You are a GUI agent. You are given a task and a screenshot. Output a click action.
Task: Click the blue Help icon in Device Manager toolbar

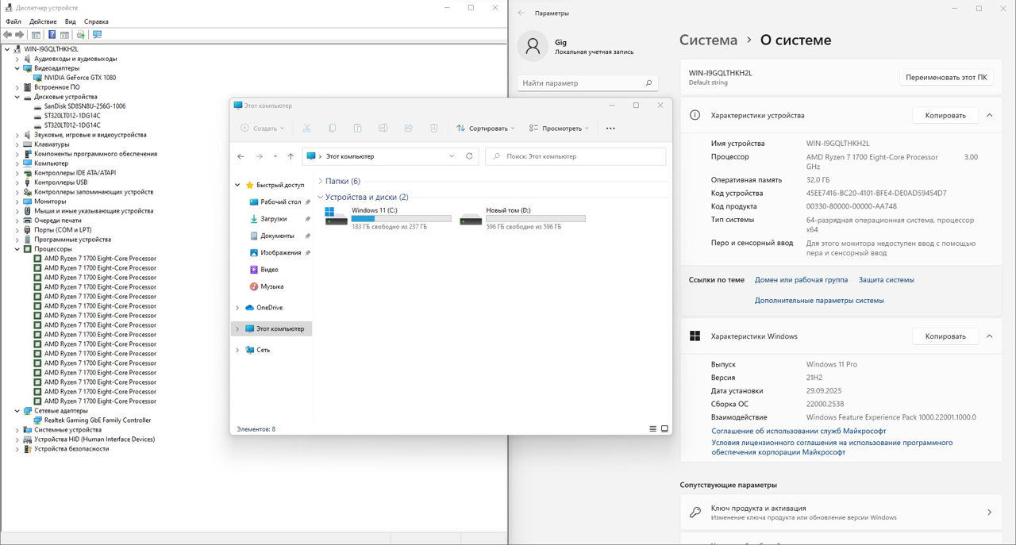point(52,35)
